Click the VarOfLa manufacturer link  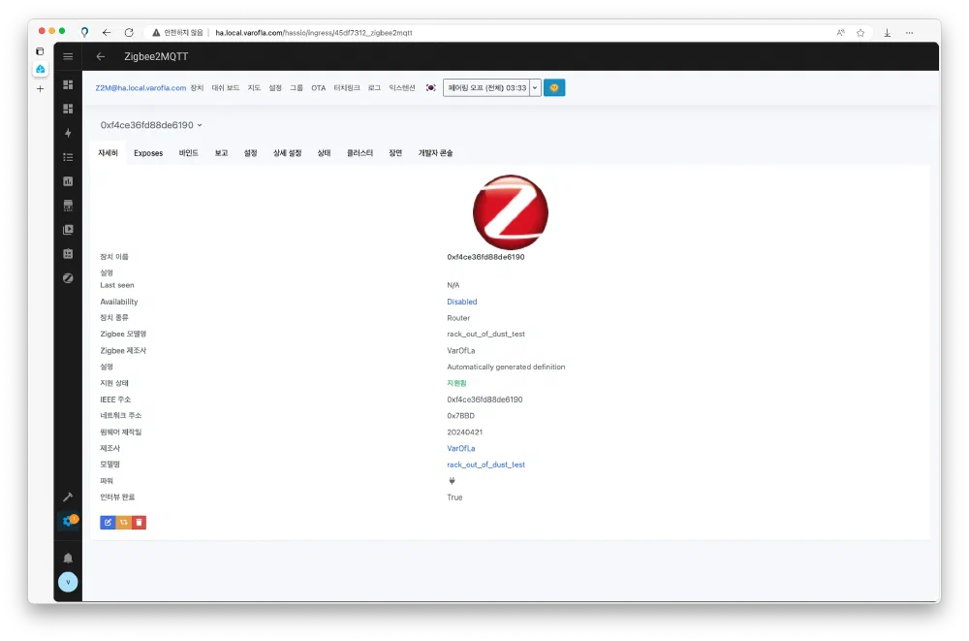coord(460,449)
